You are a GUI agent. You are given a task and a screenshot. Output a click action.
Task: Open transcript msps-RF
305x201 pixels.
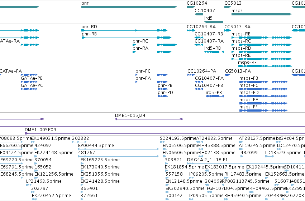coord(265,66)
